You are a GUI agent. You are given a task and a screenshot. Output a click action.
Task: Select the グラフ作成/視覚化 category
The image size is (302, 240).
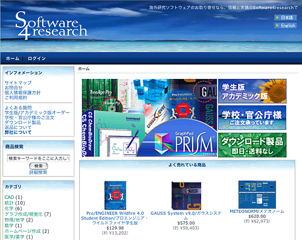click(24, 214)
